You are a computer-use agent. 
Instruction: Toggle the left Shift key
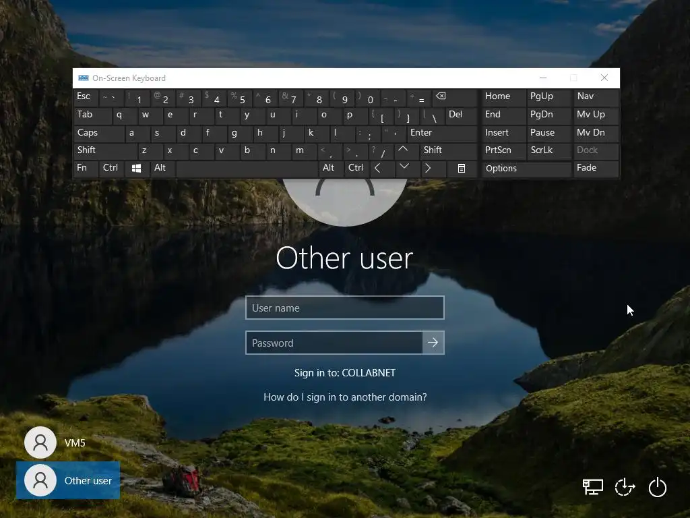pyautogui.click(x=106, y=150)
